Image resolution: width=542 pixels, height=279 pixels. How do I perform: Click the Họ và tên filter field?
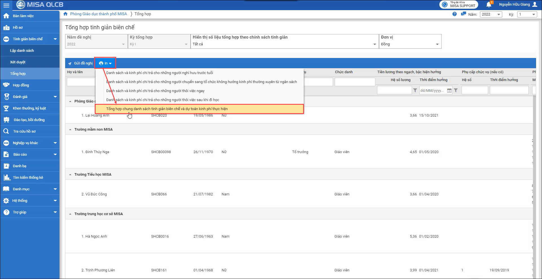pyautogui.click(x=81, y=82)
